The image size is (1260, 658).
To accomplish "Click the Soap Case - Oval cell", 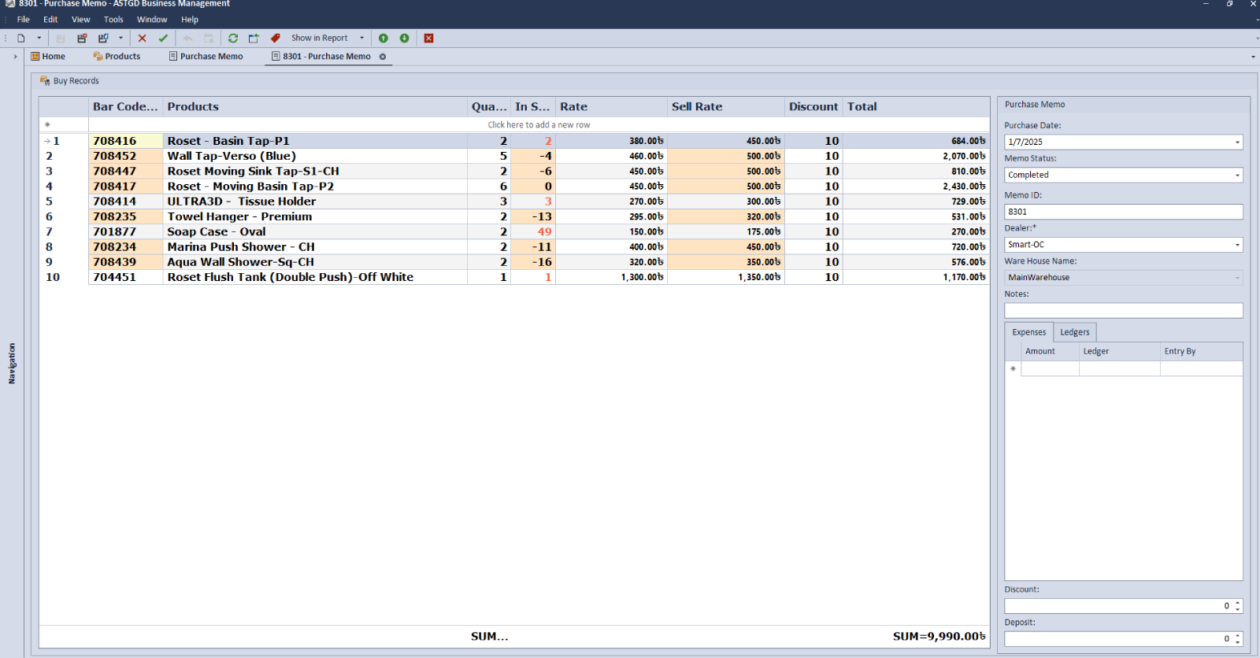I will point(315,231).
